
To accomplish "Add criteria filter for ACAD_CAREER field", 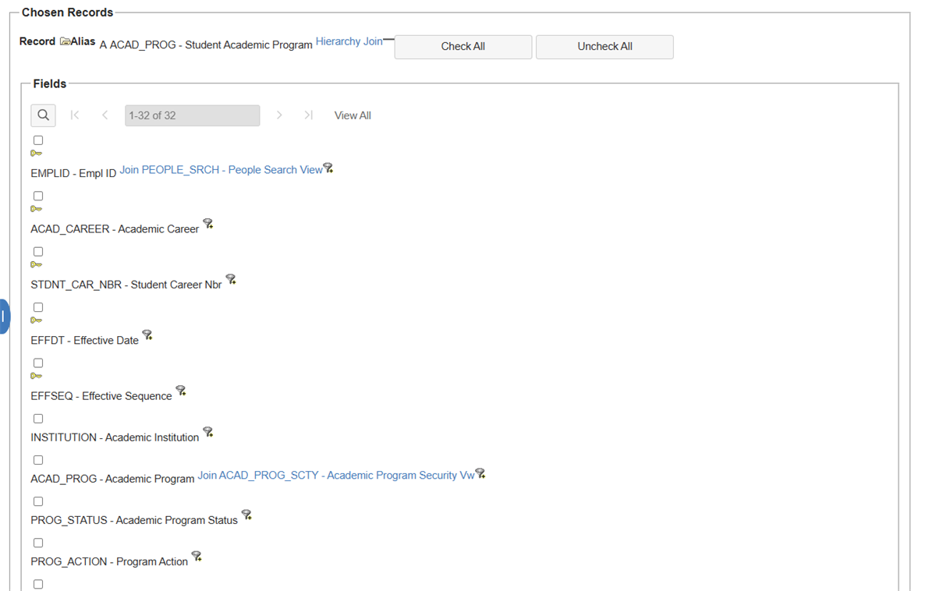I will pos(208,224).
